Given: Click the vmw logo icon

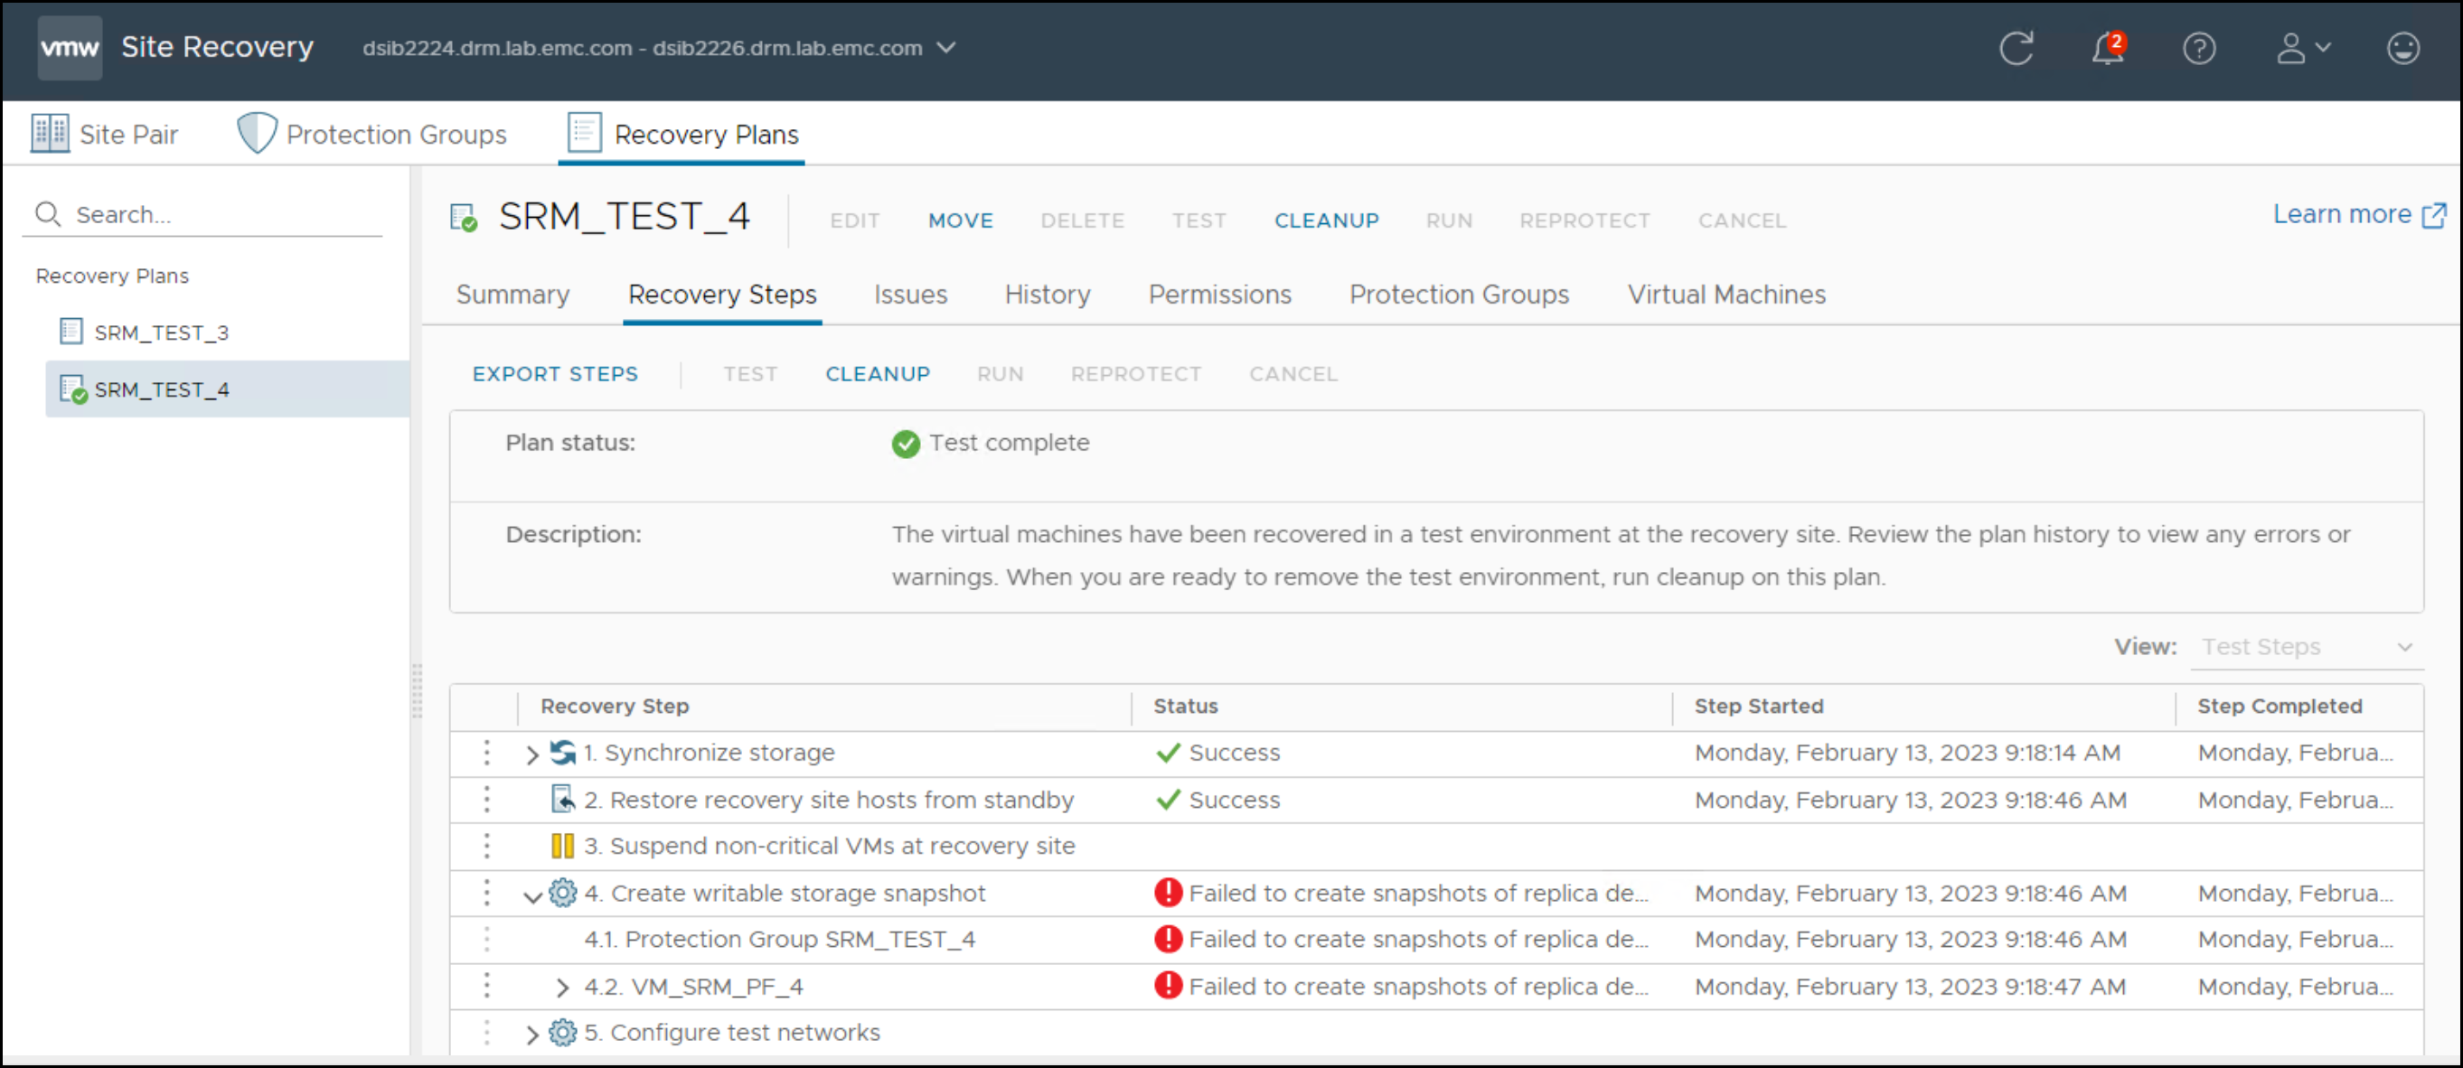Looking at the screenshot, I should (70, 48).
